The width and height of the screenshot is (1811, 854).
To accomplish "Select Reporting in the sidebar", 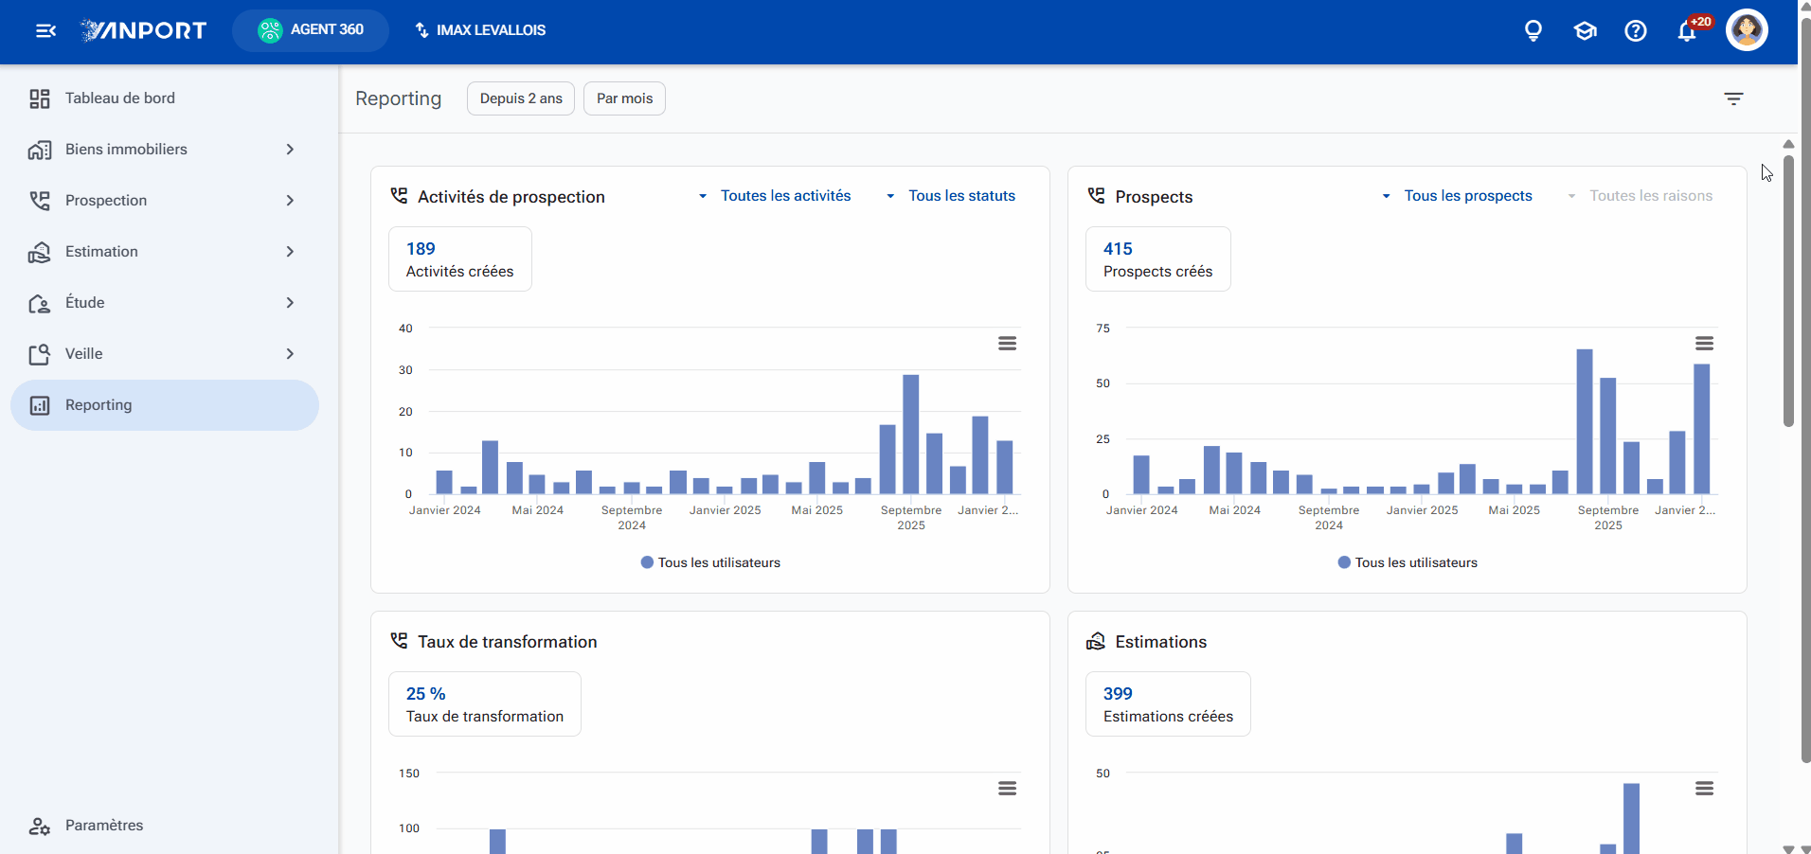I will click(165, 405).
